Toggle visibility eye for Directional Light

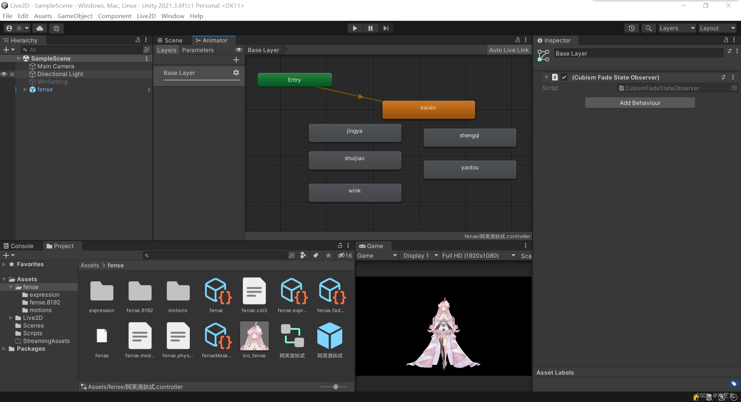tap(4, 74)
